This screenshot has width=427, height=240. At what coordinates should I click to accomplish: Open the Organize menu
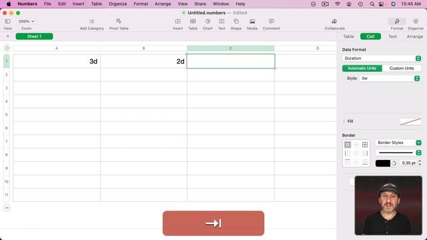tap(117, 4)
